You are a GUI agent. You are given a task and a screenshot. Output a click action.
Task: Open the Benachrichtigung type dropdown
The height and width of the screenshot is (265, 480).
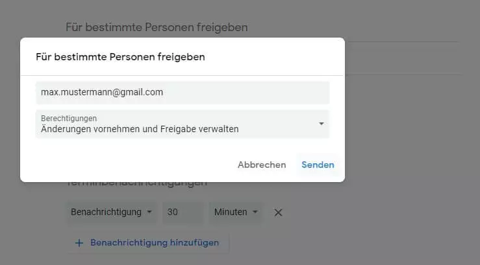pyautogui.click(x=112, y=212)
